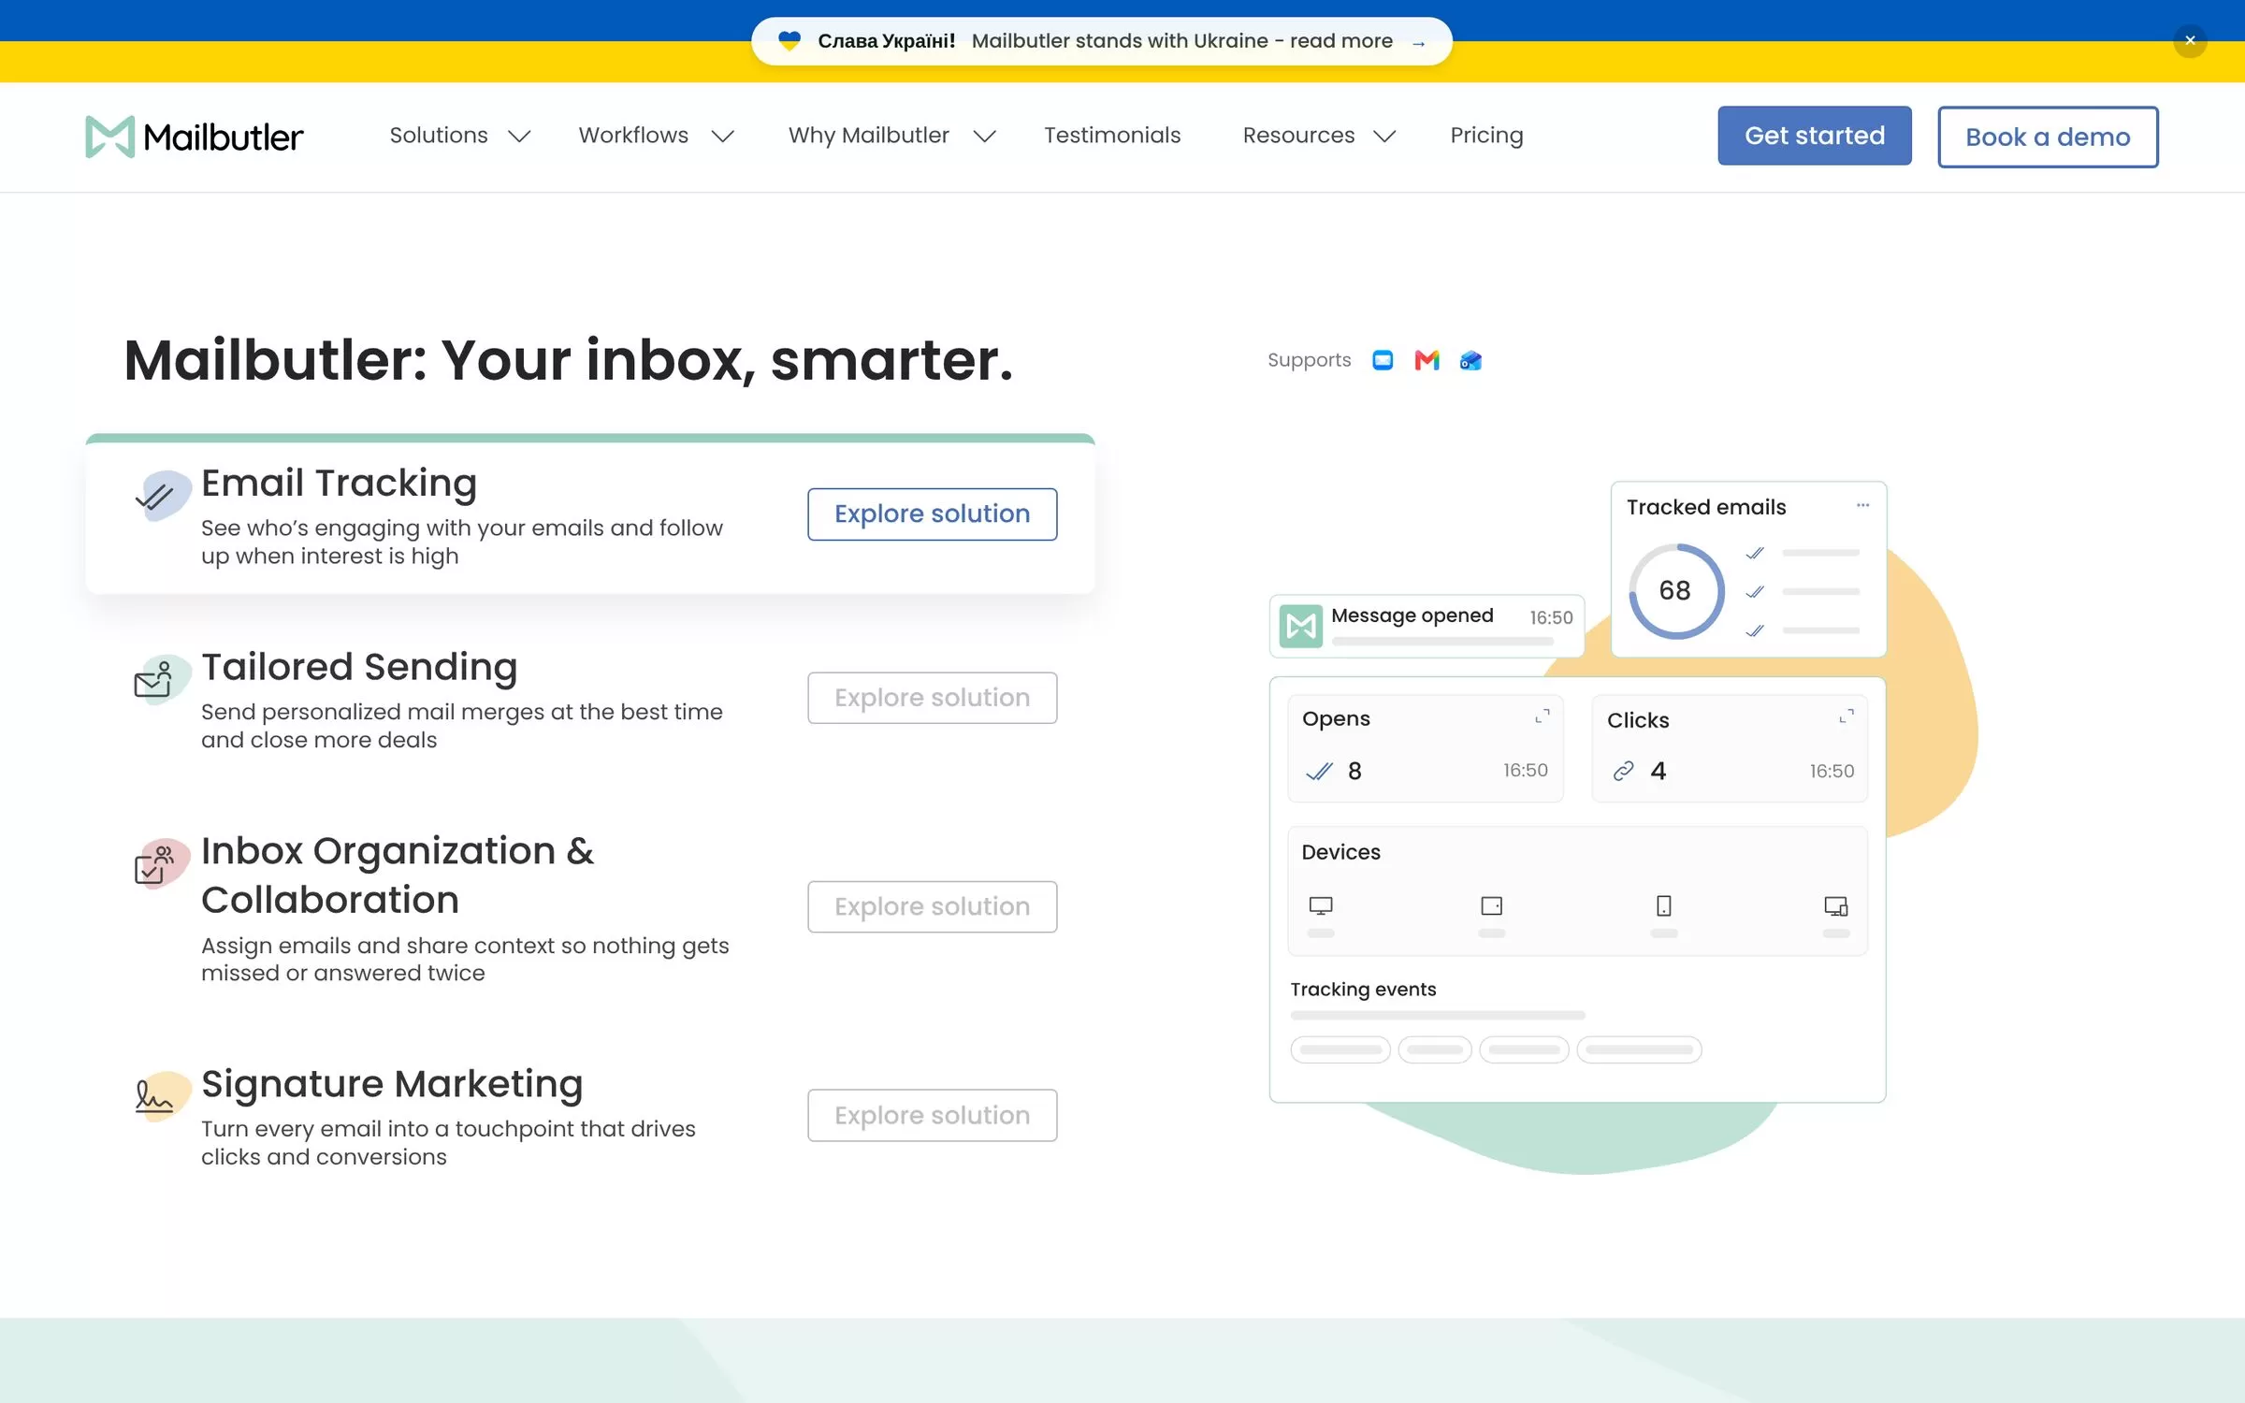Click the Mailbutler icon in Message opened notification

(x=1300, y=626)
